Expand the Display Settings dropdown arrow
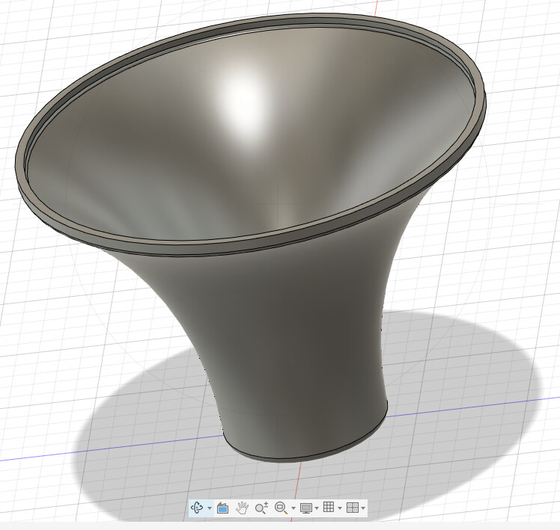 tap(317, 508)
